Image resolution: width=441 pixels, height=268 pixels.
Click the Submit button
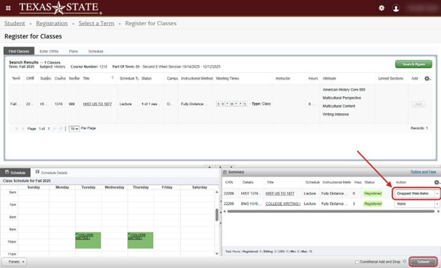point(423,262)
